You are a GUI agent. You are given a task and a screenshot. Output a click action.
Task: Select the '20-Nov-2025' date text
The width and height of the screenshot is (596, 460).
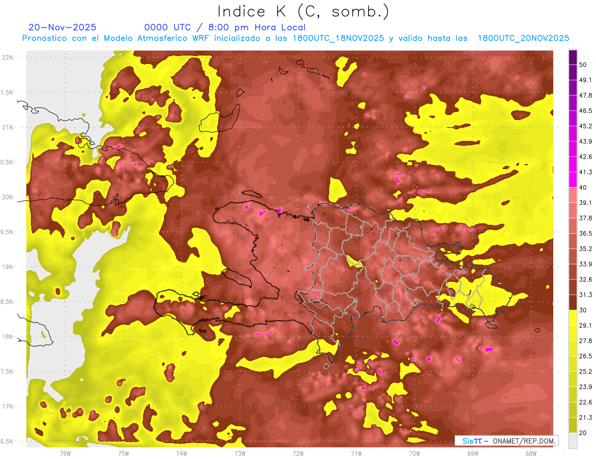coord(62,27)
